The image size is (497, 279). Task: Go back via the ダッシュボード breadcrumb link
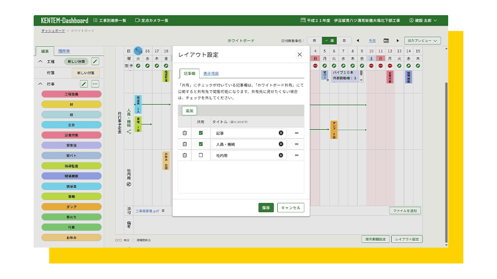53,31
